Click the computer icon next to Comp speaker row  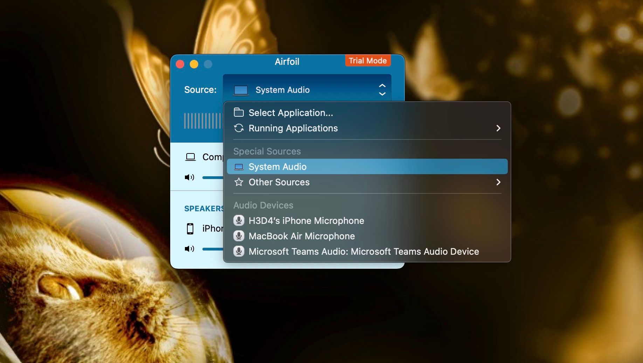point(191,157)
